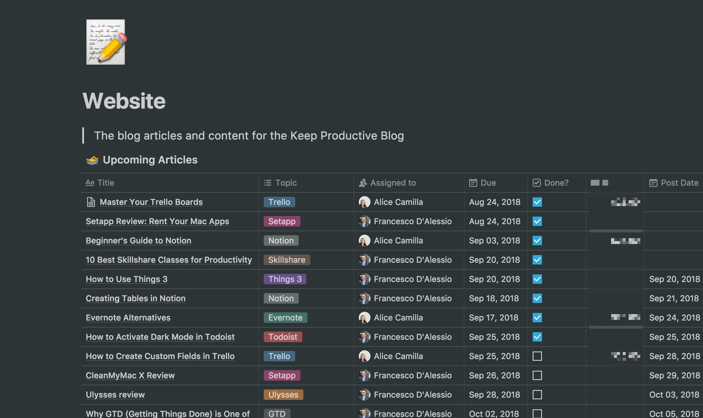Open the Beginner's Guide to Notion article
This screenshot has width=703, height=418.
point(138,240)
